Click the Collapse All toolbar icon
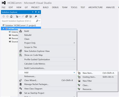The width and height of the screenshot is (119, 97). pos(27,17)
